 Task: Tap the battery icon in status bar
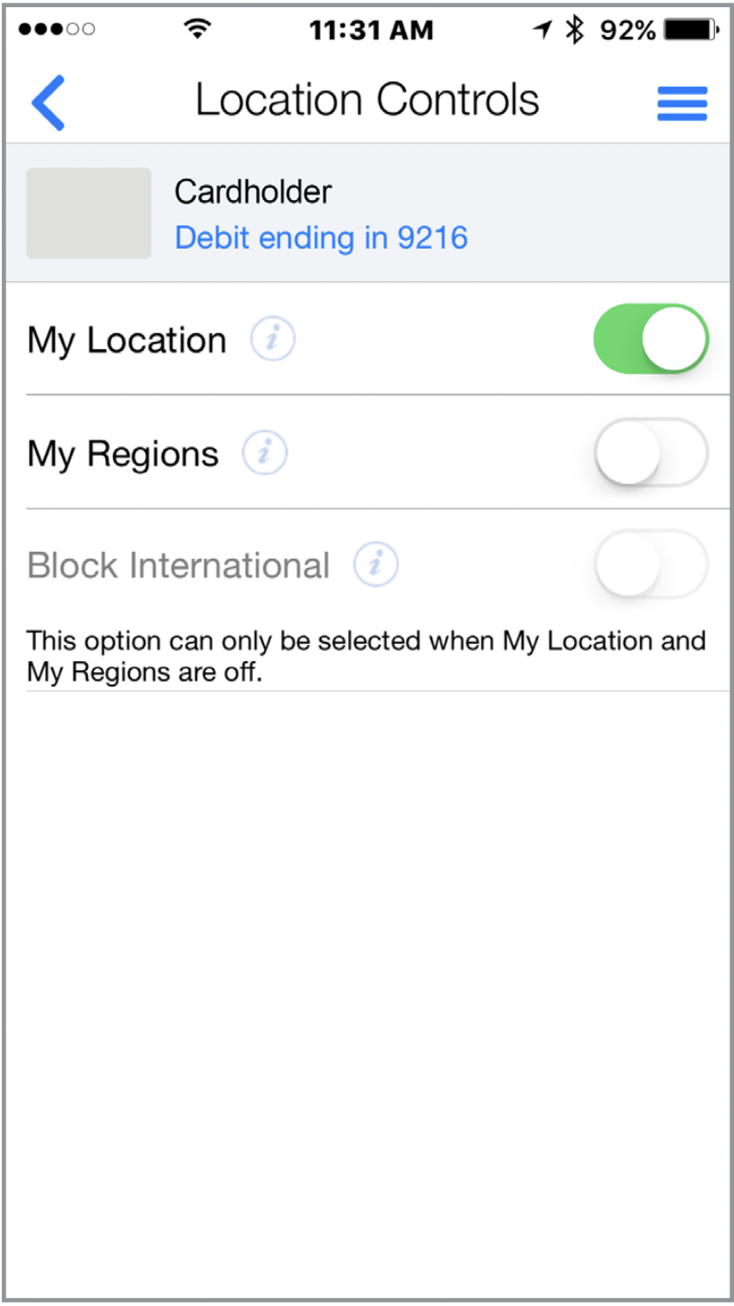[x=691, y=30]
